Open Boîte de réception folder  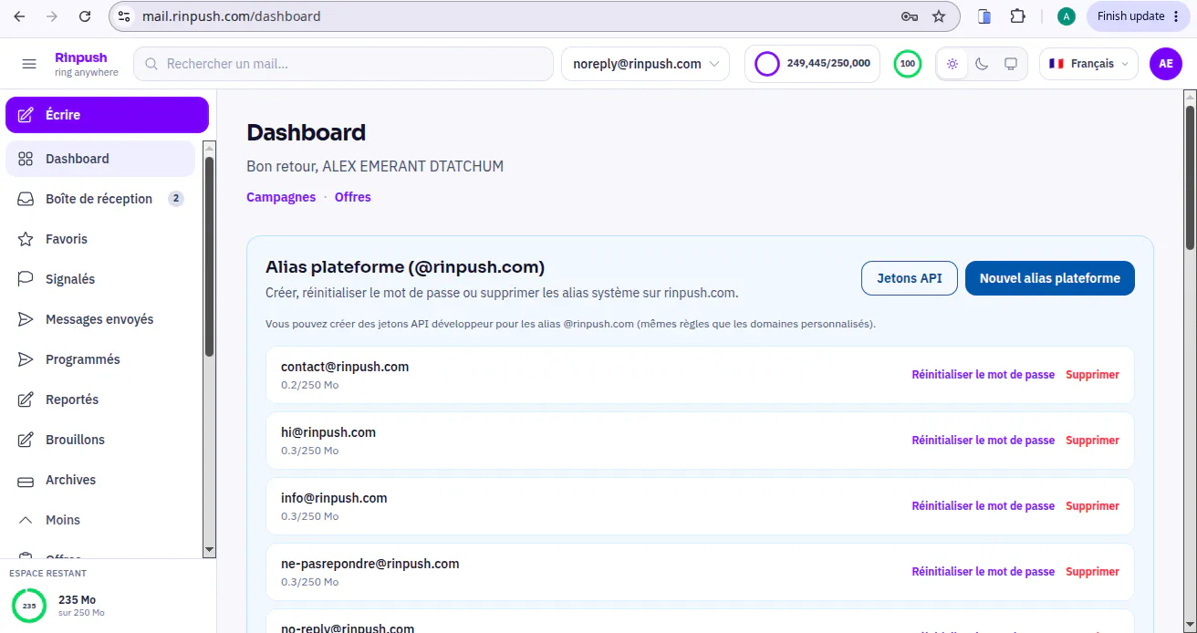click(x=100, y=199)
